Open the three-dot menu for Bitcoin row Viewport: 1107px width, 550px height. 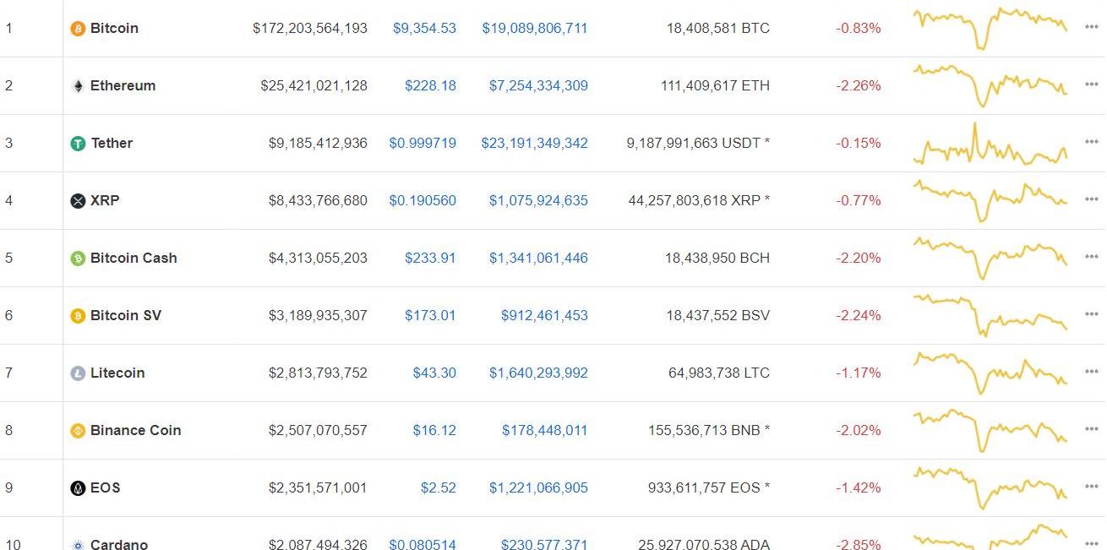tap(1091, 28)
